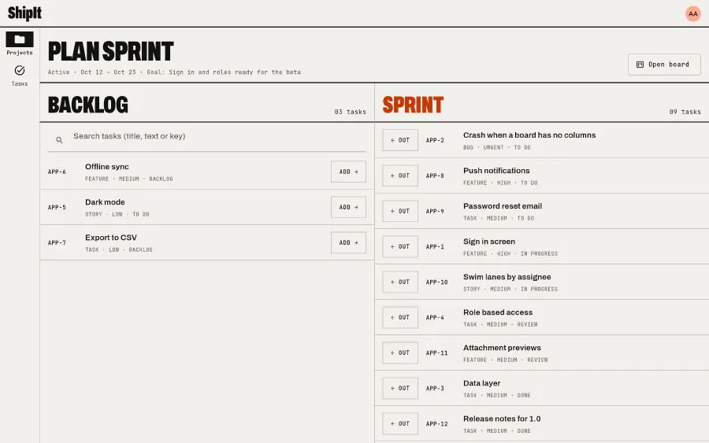This screenshot has width=709, height=443.
Task: Click the BACKLOG column heading
Action: pos(88,105)
